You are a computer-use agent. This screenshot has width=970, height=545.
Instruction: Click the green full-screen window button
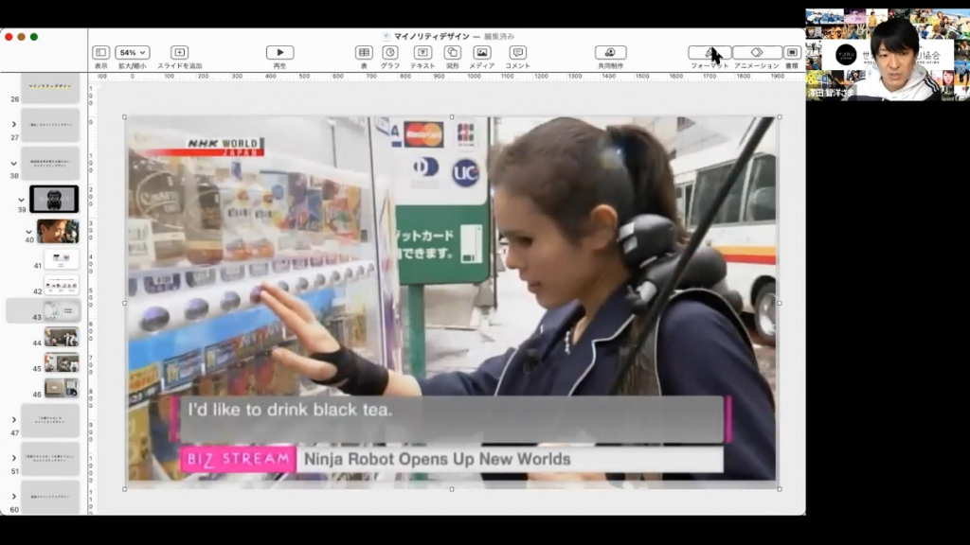[34, 37]
